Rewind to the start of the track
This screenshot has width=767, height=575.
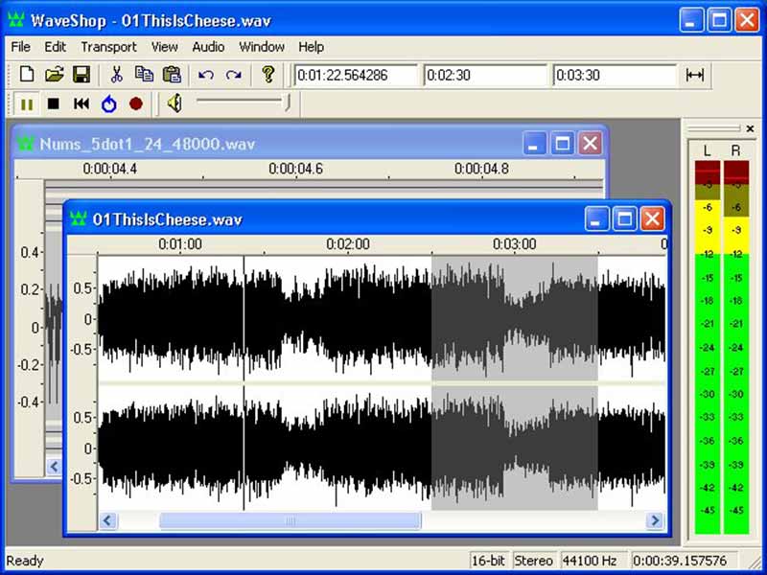(81, 103)
